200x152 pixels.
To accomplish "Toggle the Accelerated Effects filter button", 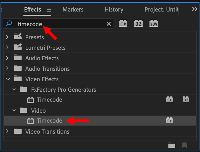I will (x=123, y=24).
